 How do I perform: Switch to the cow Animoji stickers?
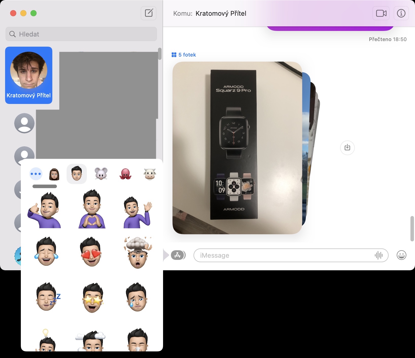[150, 174]
